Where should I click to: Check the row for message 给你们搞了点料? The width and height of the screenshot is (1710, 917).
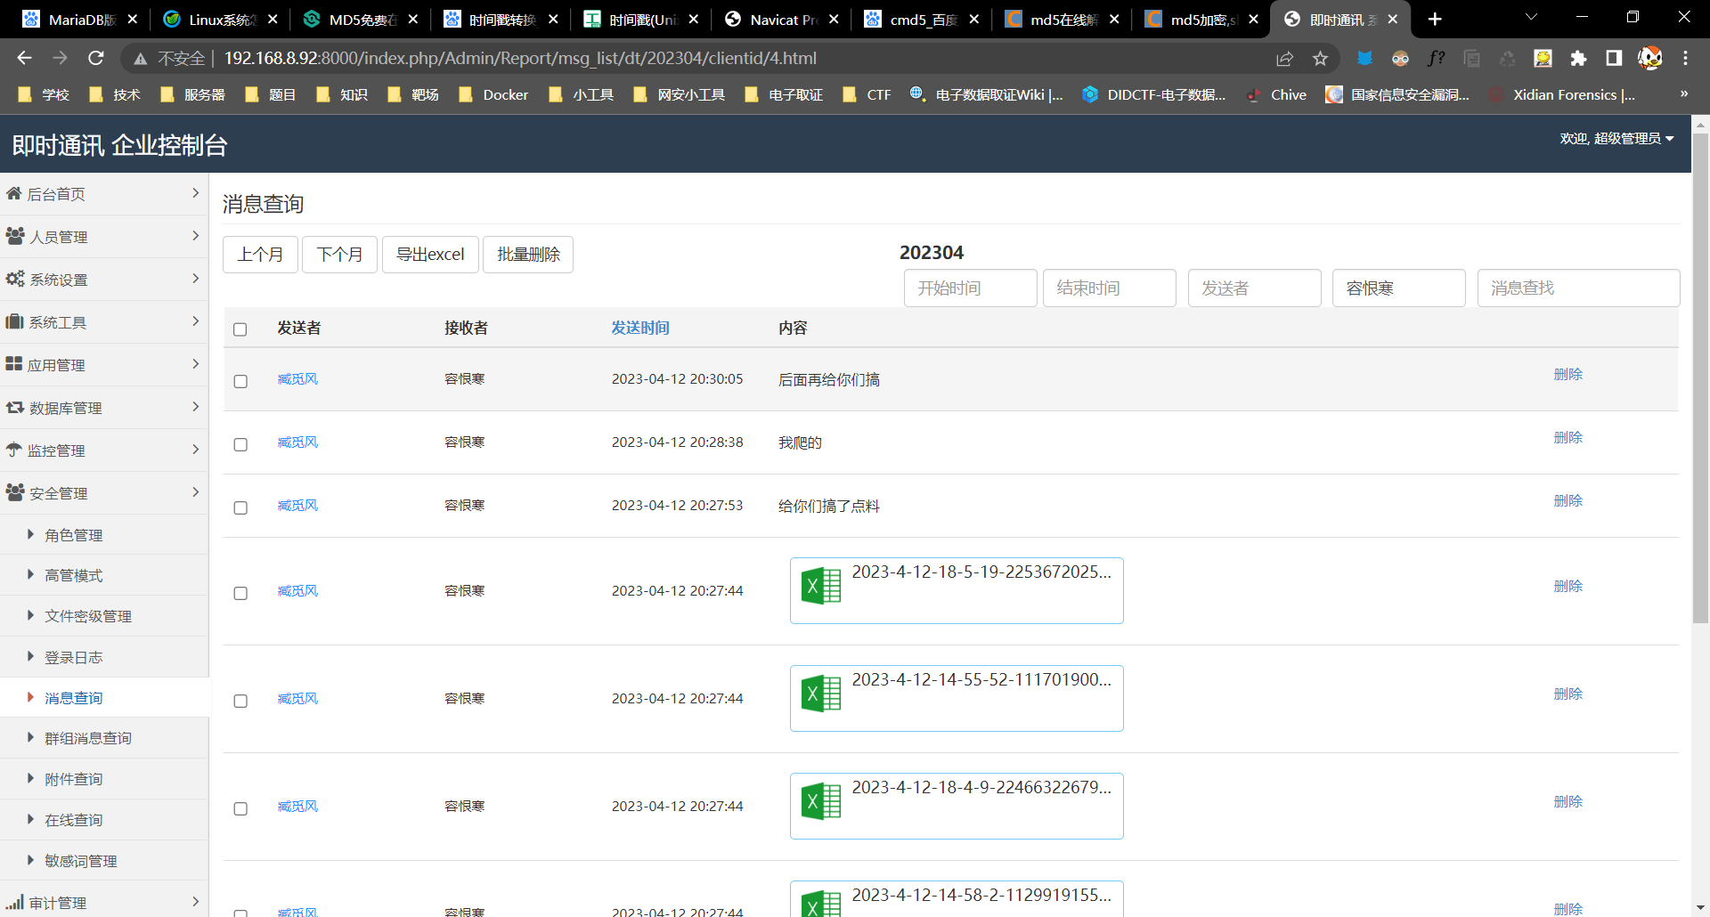tap(240, 507)
